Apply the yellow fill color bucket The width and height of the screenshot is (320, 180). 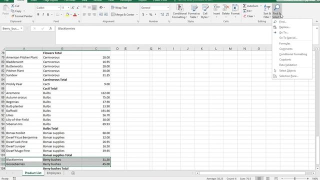click(x=67, y=14)
